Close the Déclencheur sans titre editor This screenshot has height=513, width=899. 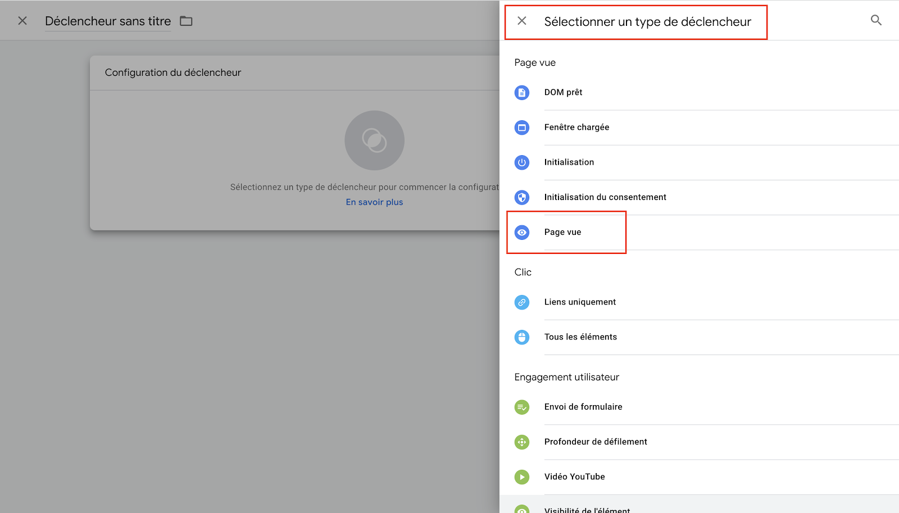click(22, 21)
